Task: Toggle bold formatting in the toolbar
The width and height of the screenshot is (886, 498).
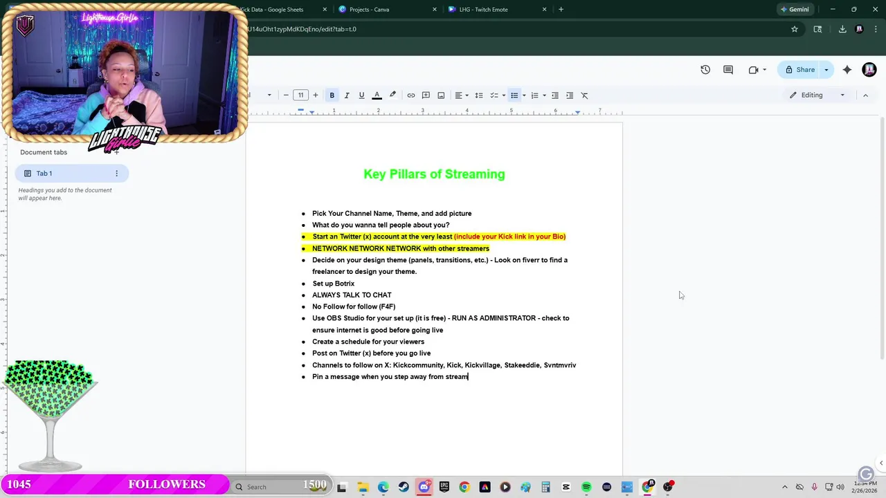Action: (332, 95)
